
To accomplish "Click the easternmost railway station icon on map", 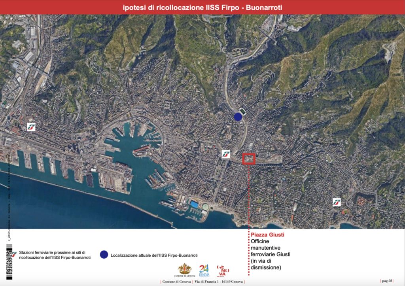I will [337, 202].
